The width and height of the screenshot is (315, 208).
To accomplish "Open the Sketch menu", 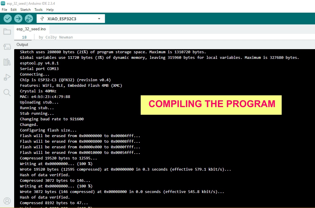I will point(26,10).
